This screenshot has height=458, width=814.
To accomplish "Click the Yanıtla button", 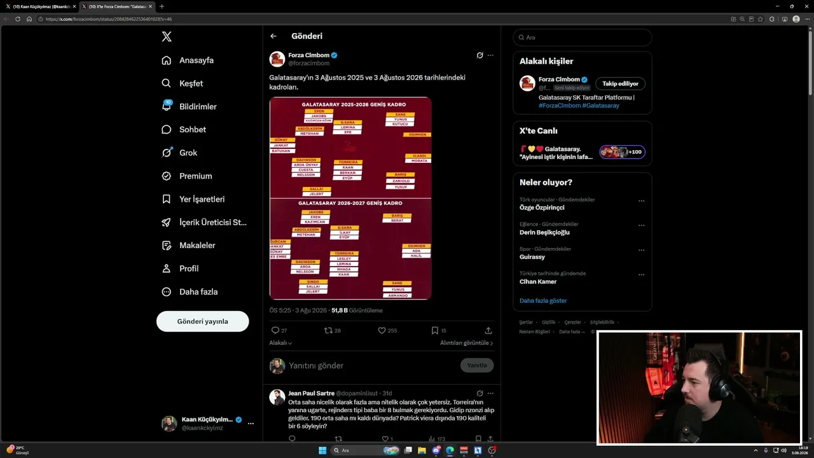I will (477, 366).
